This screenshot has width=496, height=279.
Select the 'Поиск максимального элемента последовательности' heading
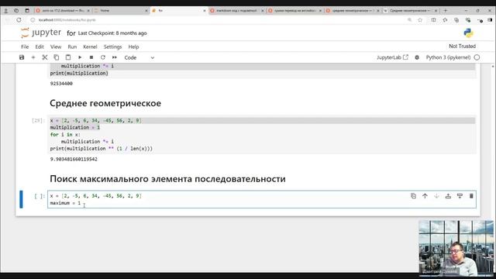(x=167, y=179)
